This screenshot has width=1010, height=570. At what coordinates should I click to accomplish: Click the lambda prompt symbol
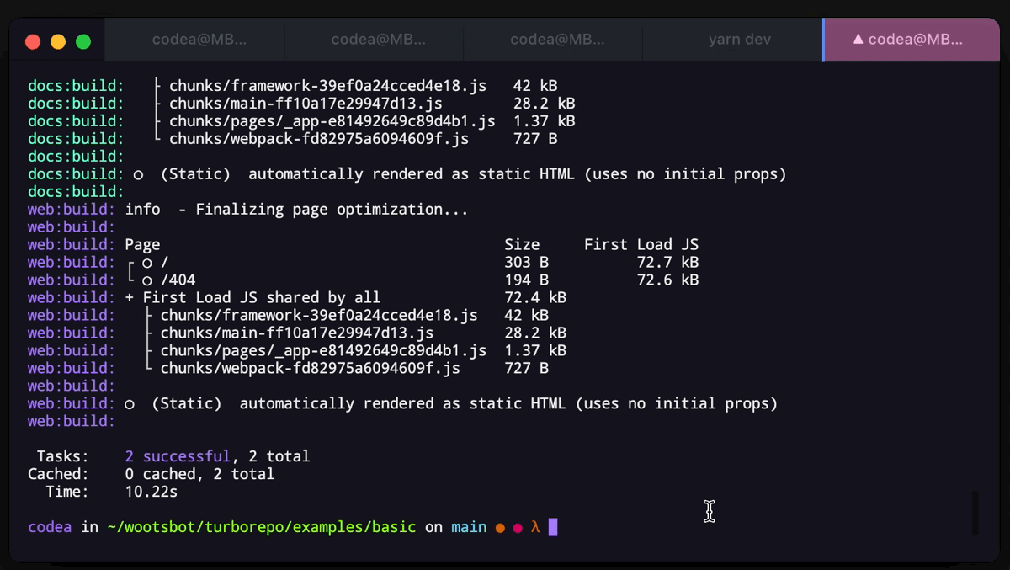coord(534,527)
